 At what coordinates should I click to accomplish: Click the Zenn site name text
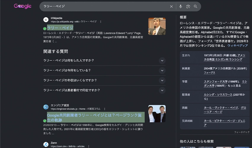click(x=54, y=143)
